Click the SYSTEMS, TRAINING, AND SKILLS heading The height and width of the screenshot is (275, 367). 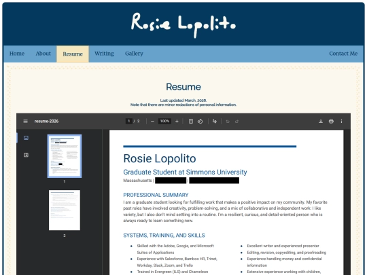(x=164, y=235)
